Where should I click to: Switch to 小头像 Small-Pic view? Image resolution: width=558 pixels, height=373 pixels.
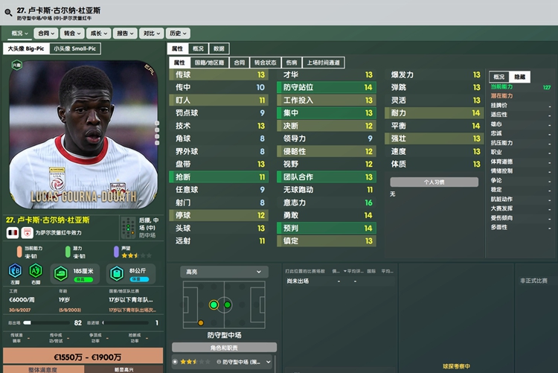[75, 48]
